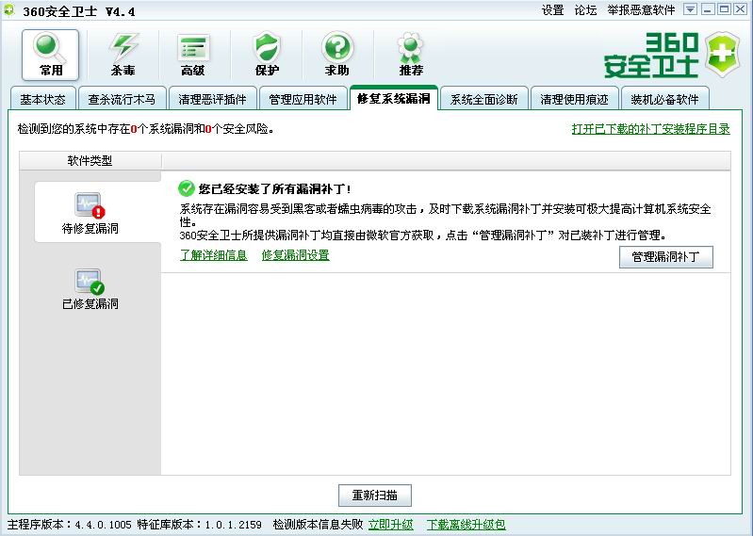The image size is (753, 536).
Task: Open 设置 in the title bar
Action: coord(552,10)
